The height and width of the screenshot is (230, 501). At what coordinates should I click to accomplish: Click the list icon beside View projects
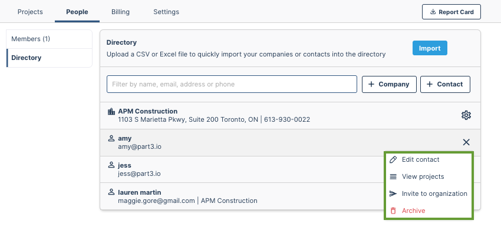[393, 176]
